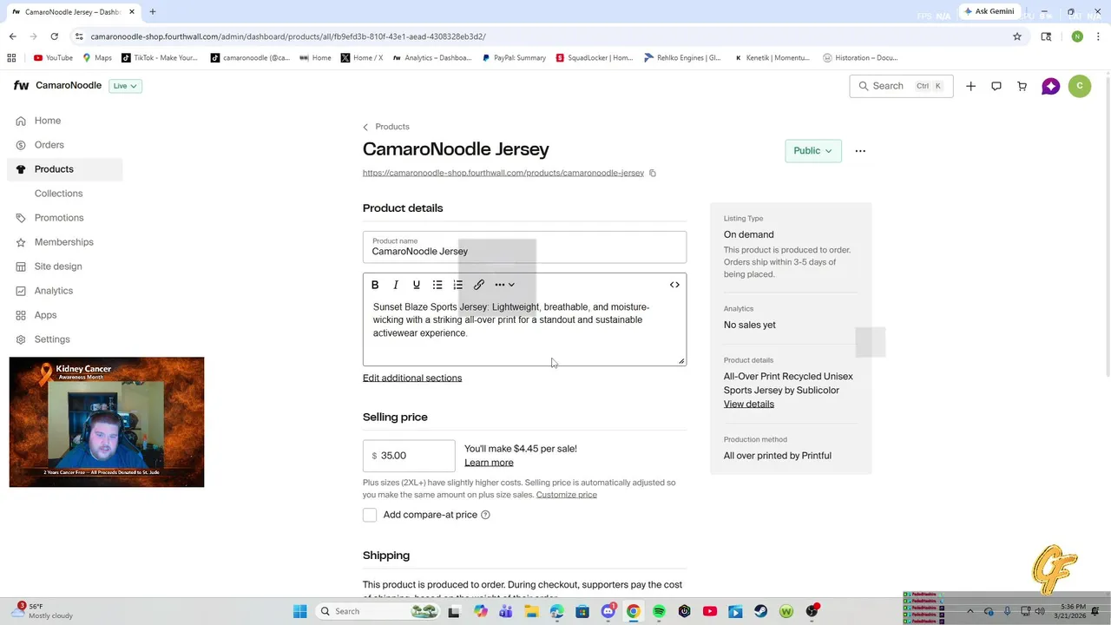Open the Chrome profile N avatar
Viewport: 1111px width, 625px height.
point(1077,36)
